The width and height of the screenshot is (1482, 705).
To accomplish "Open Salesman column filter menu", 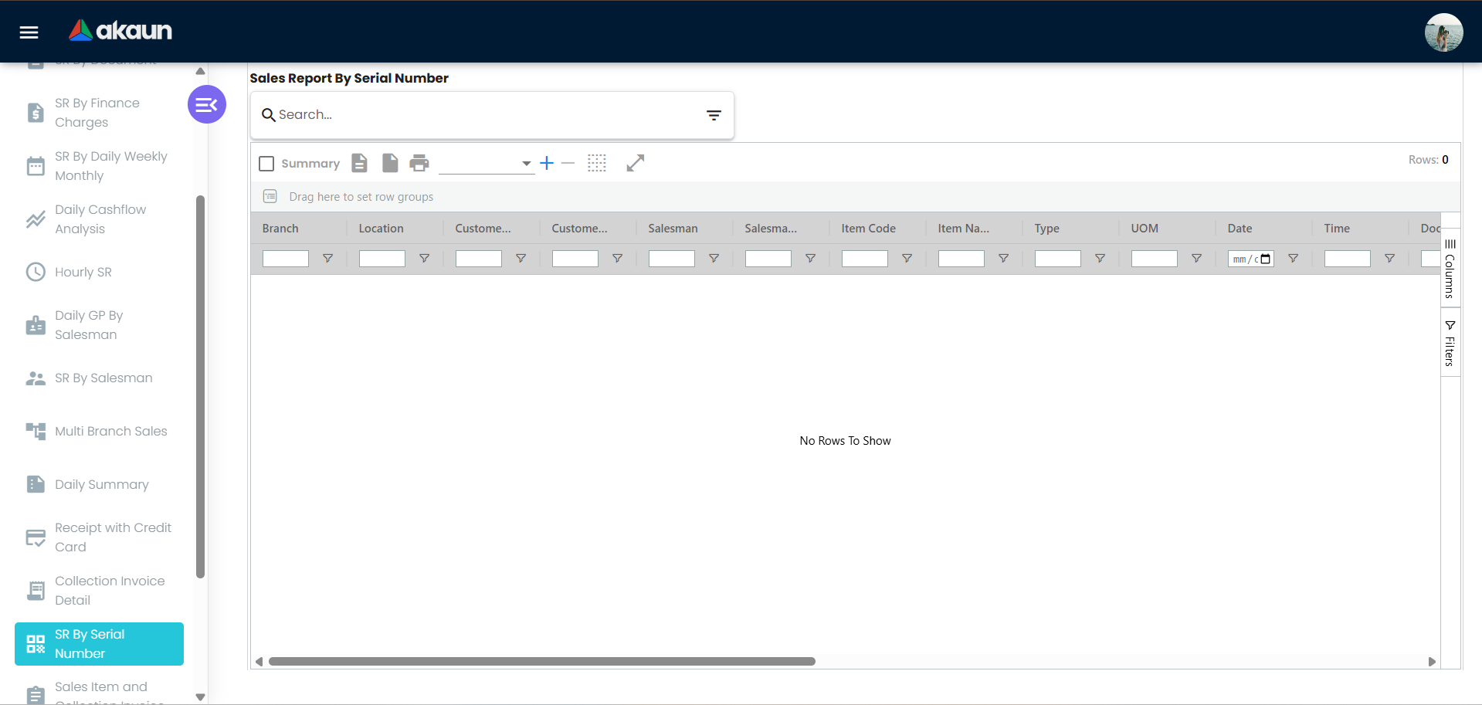I will tap(714, 259).
